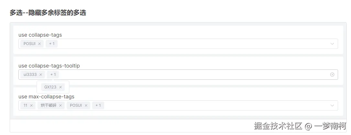Click POSUI tag label in collapse-tags select

[x=29, y=44]
